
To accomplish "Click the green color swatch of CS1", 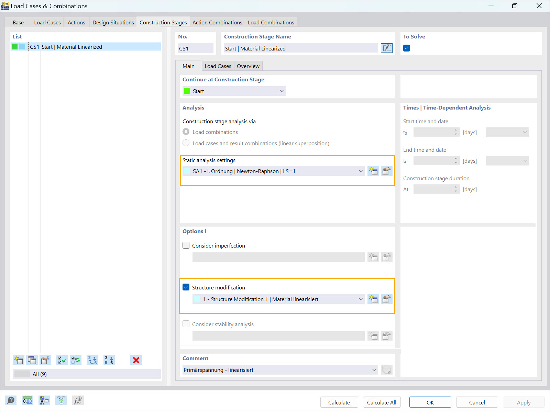I will [15, 47].
